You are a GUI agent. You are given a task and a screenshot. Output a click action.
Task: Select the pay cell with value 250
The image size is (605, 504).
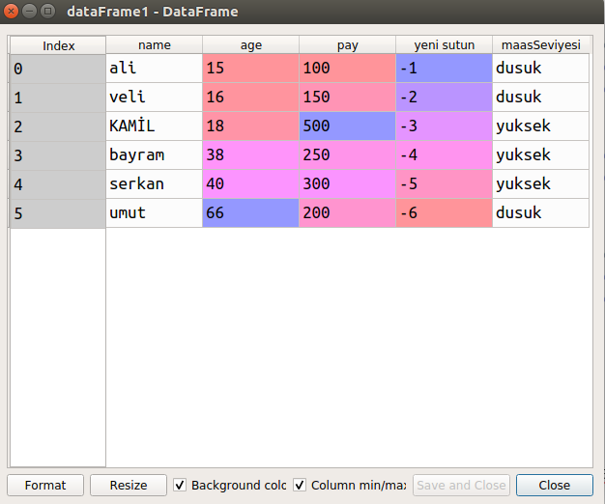347,154
